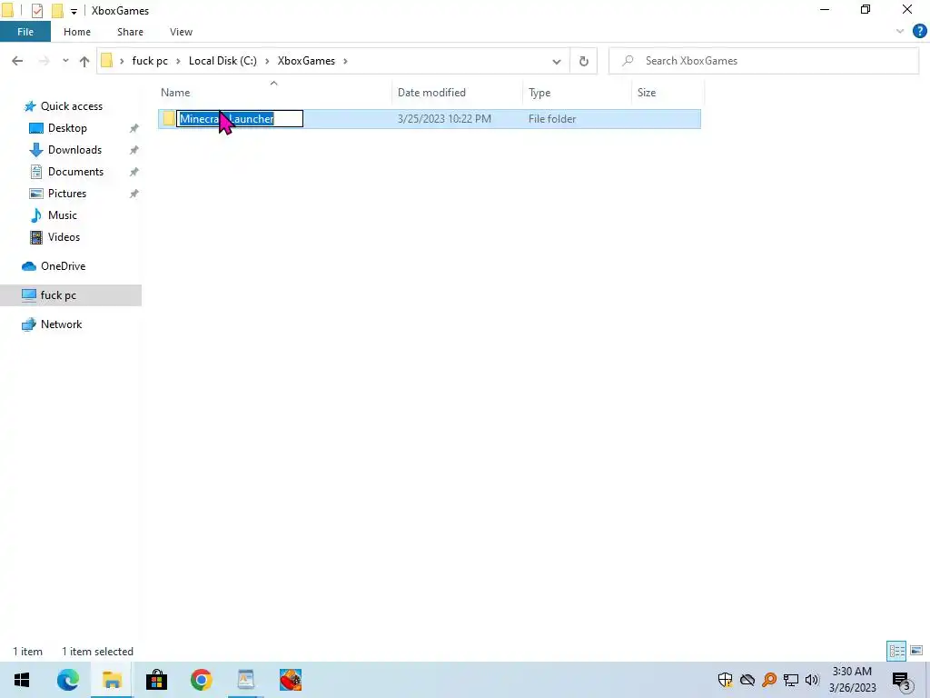Refresh the XboxGames folder
The height and width of the screenshot is (698, 930).
point(584,61)
